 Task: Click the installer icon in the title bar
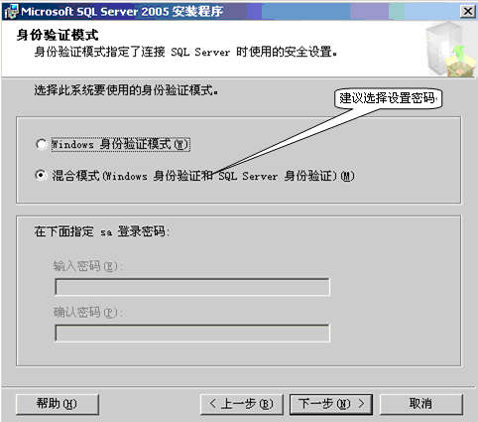coord(11,11)
